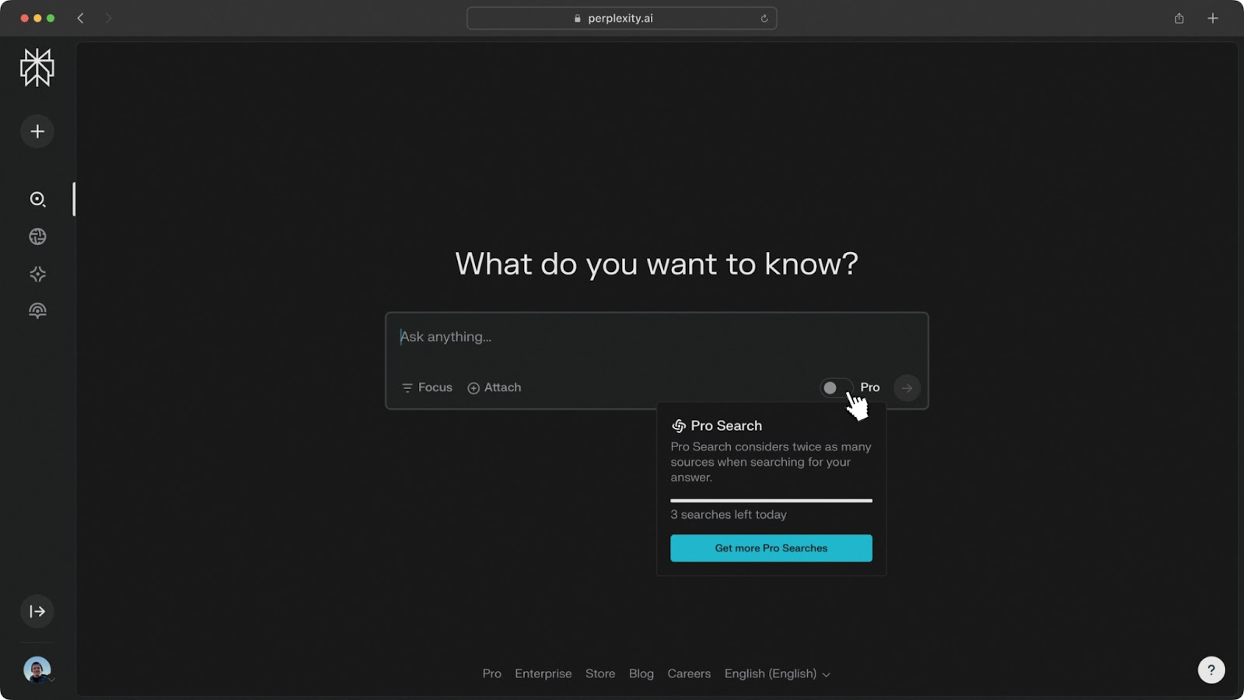This screenshot has height=700, width=1244.
Task: Open the Blog footer link
Action: tap(641, 674)
